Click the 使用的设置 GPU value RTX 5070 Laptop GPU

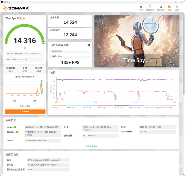pyautogui.click(x=48, y=160)
